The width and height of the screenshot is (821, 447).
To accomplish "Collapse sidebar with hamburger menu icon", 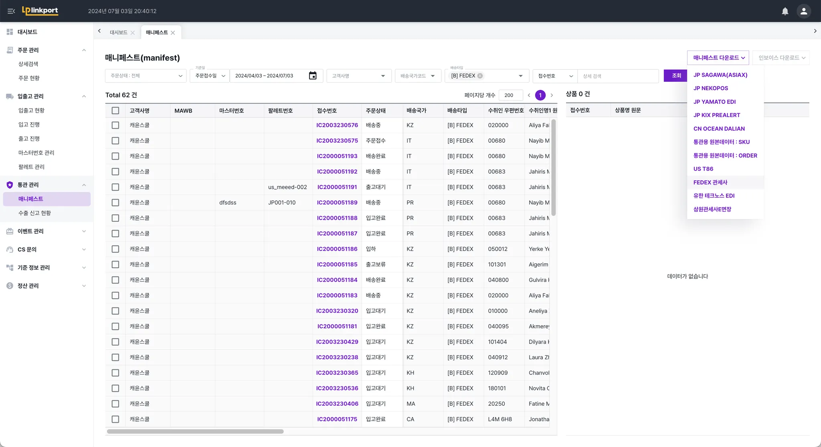I will point(11,11).
